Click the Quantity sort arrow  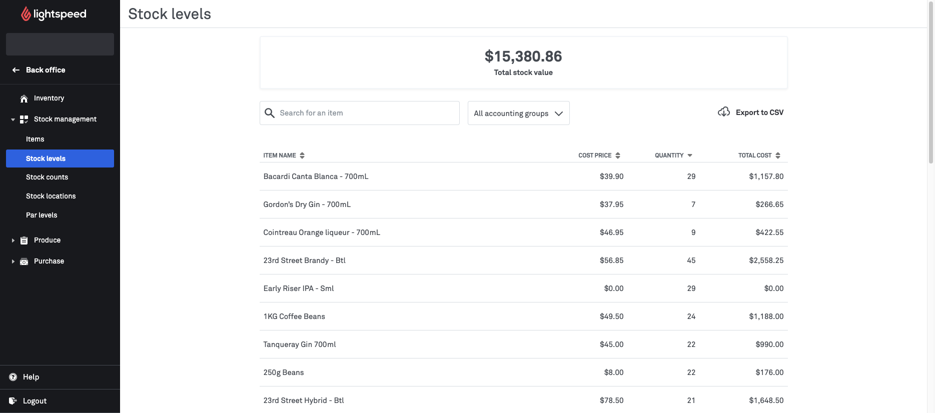coord(690,155)
